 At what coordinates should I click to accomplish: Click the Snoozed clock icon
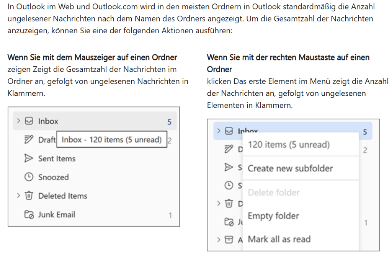[x=29, y=177]
